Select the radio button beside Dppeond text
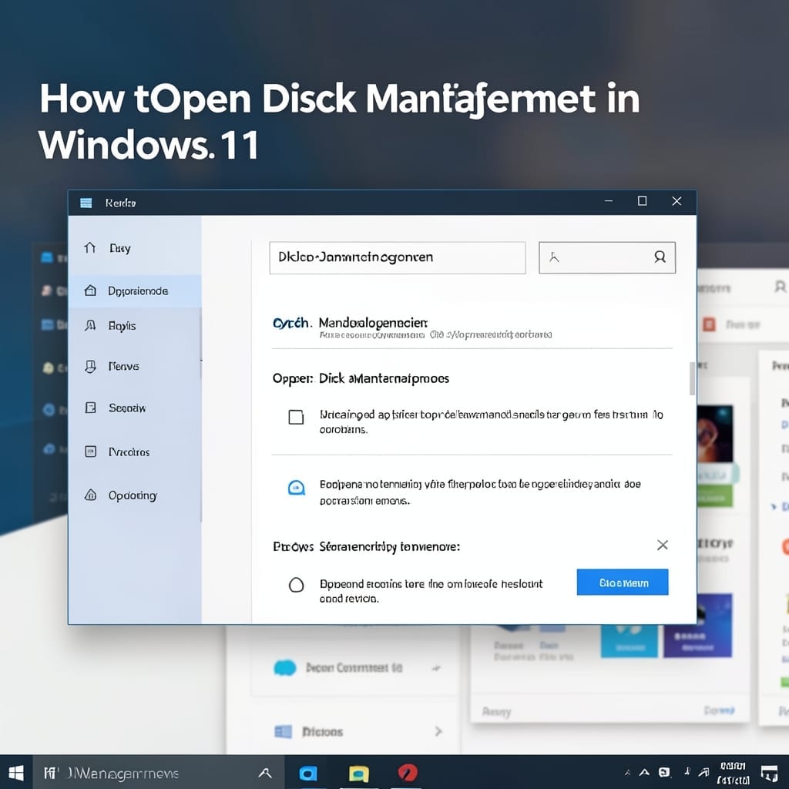 coord(297,584)
